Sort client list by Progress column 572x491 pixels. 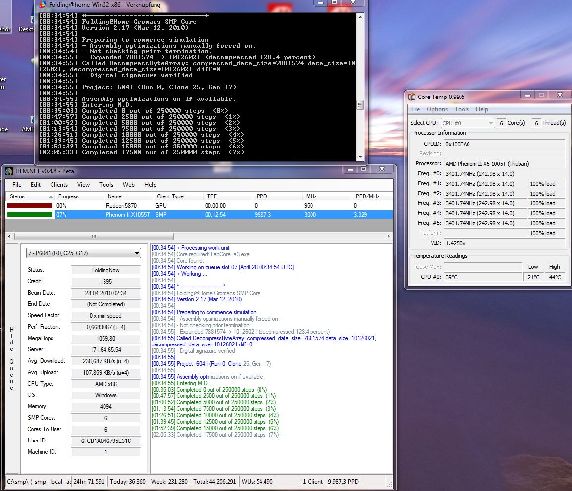pyautogui.click(x=79, y=196)
